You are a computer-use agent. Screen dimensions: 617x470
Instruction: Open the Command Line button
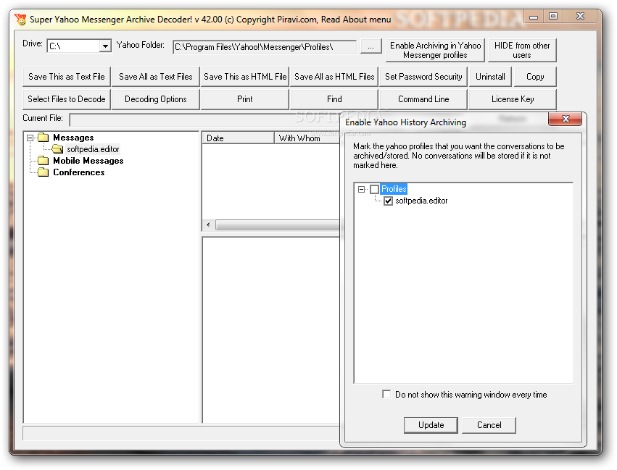423,99
